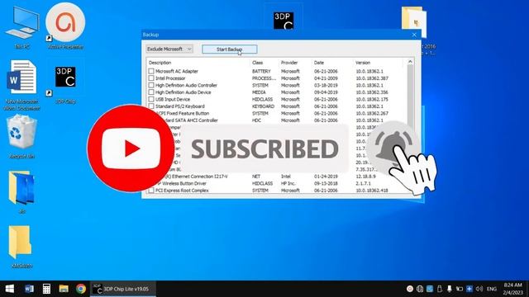The height and width of the screenshot is (297, 529).
Task: Click the Intel provider cell
Action: point(286,177)
